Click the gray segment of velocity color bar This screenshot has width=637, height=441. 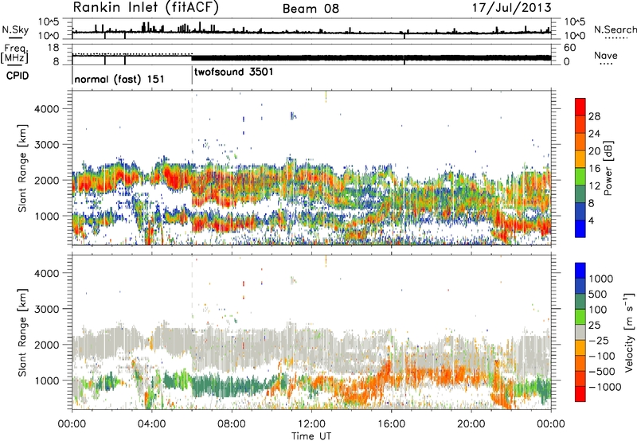pos(580,332)
